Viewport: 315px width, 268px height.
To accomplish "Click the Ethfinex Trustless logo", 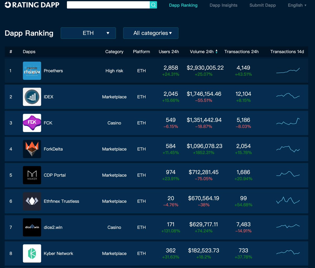I will [32, 201].
